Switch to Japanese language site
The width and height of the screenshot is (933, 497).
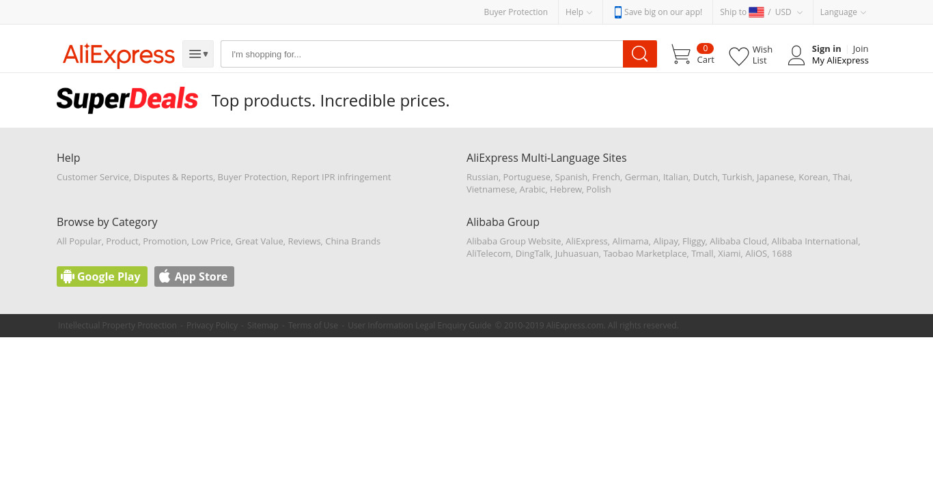coord(775,177)
